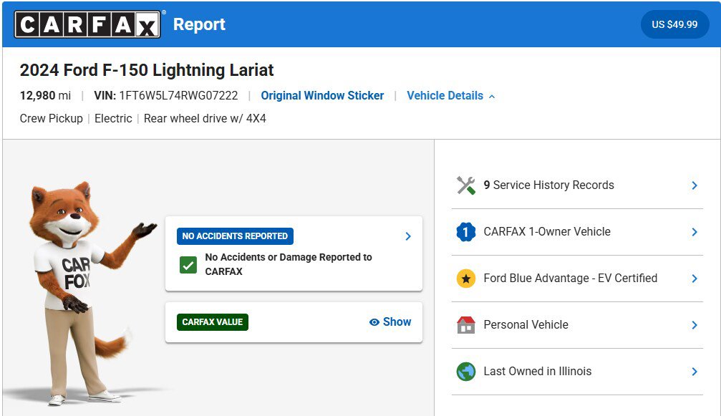
Task: Click the NO ACCIDENTS REPORTED badge
Action: (235, 236)
